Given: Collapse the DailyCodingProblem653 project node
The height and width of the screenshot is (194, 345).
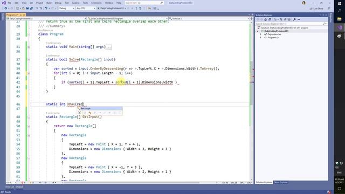Looking at the screenshot, I should click(x=258, y=31).
